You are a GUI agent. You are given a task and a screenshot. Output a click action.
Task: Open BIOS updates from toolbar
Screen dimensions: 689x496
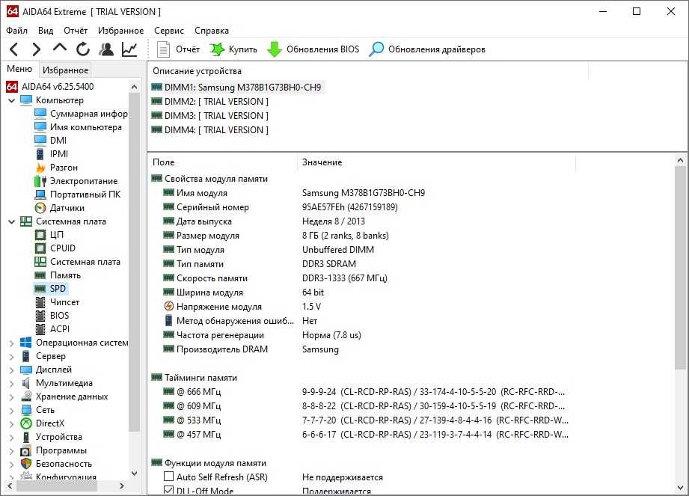tap(313, 49)
